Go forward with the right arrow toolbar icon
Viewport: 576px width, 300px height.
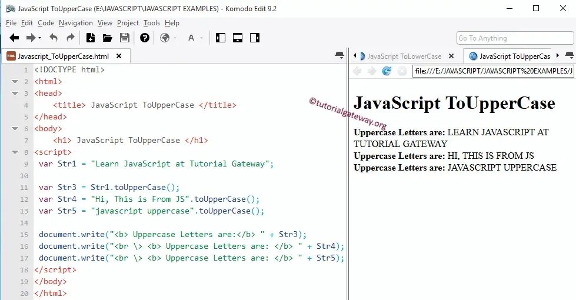pos(31,38)
